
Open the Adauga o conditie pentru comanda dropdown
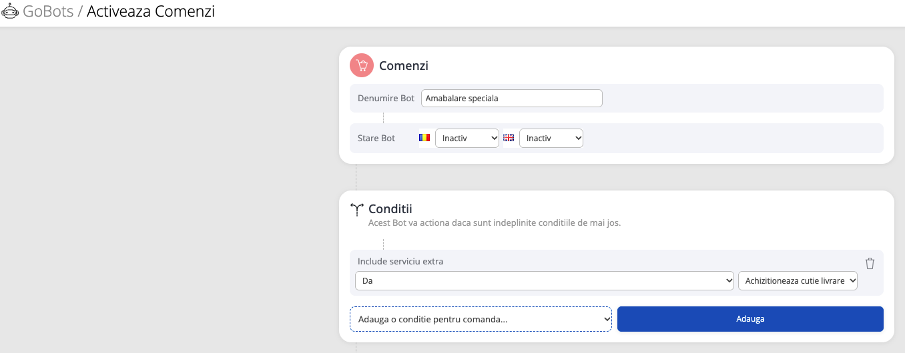(x=481, y=319)
